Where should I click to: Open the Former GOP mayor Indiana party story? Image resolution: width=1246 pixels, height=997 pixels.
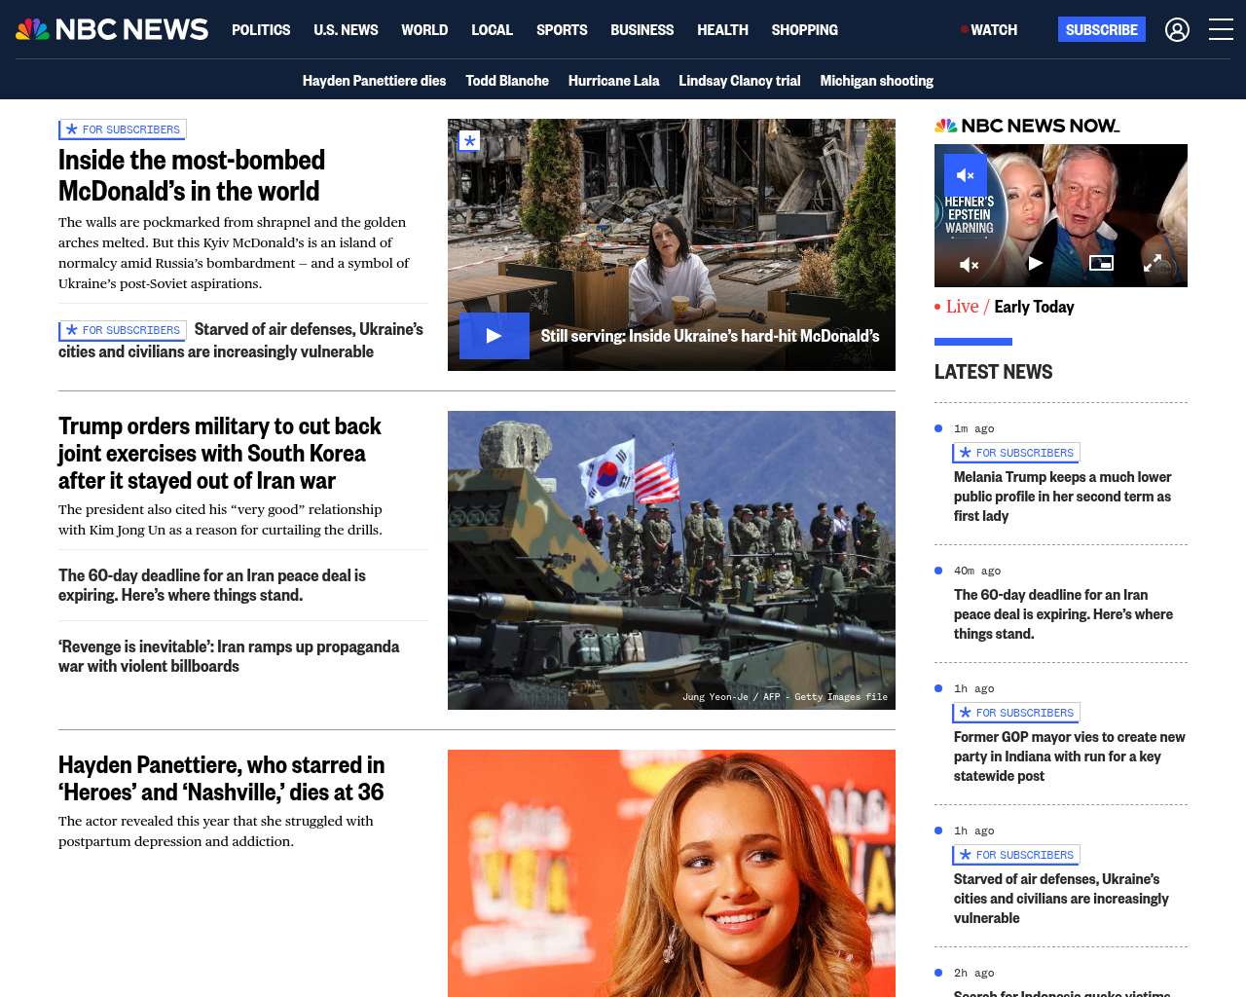tap(1069, 757)
